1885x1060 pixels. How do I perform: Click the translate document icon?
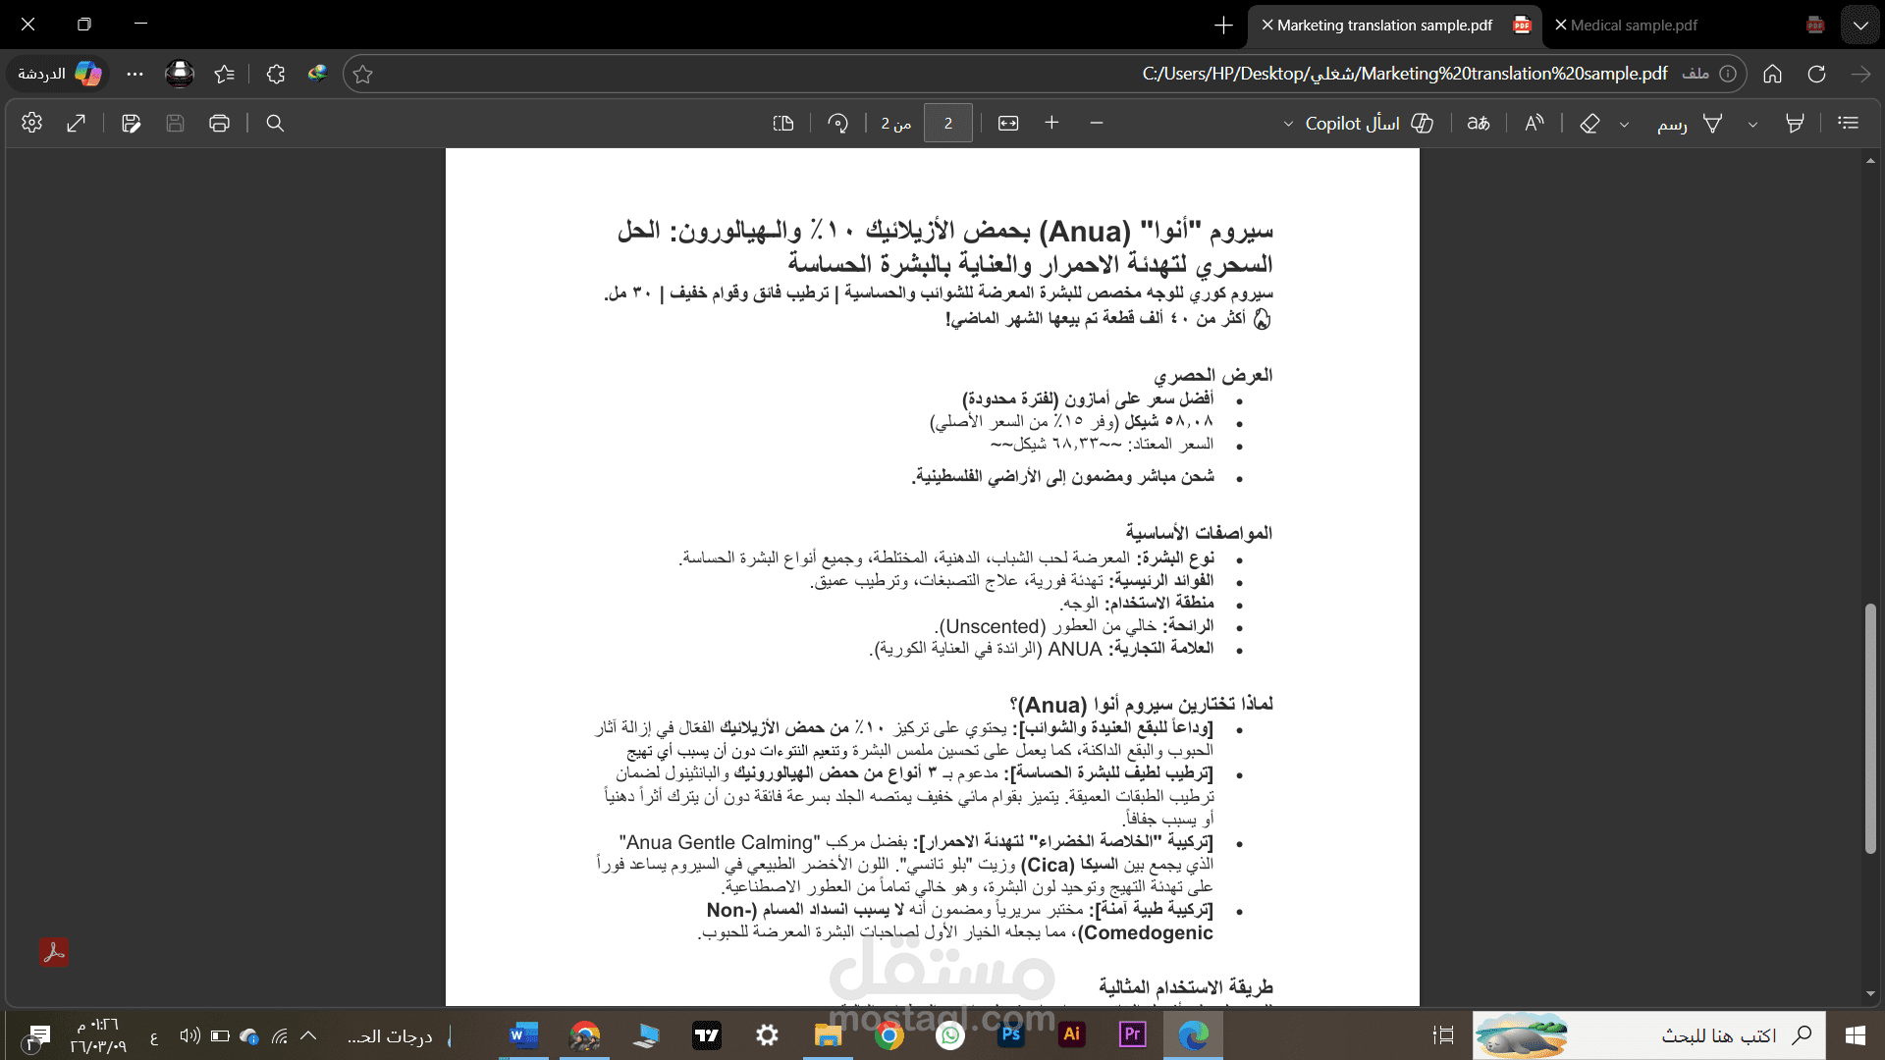pos(1478,123)
